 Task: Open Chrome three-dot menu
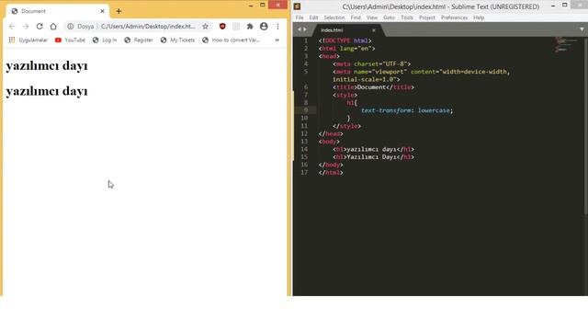277,27
